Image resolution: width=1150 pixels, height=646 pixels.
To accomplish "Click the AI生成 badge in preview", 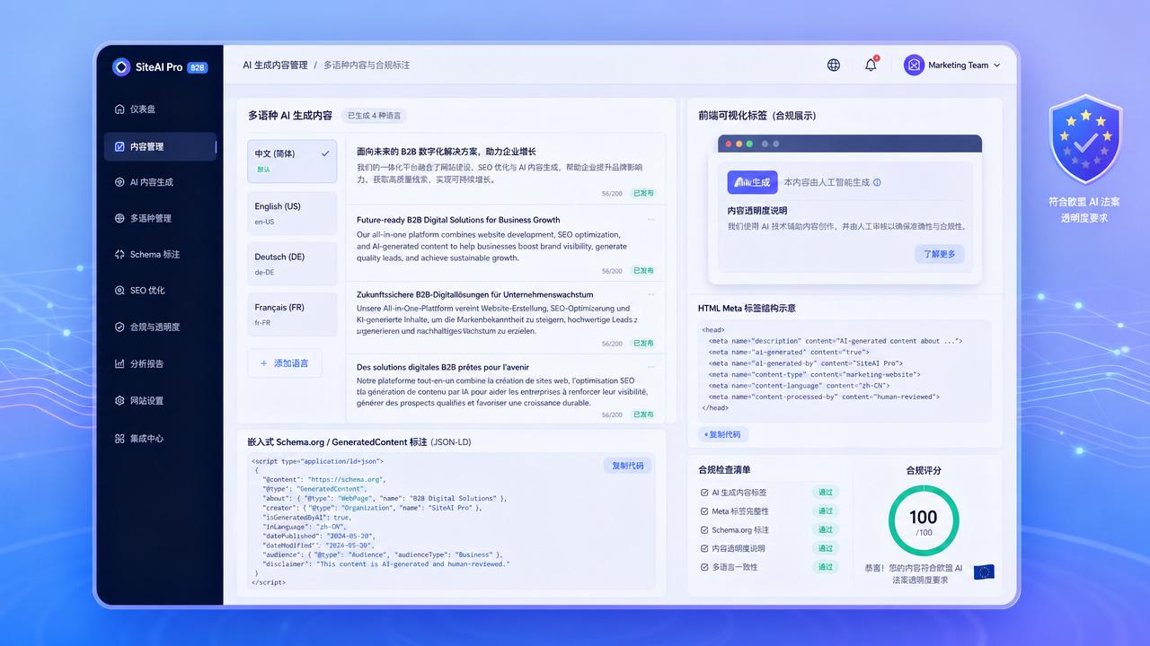I will (753, 182).
